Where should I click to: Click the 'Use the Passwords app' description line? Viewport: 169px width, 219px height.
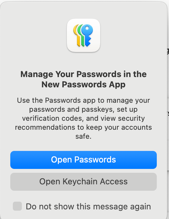tap(84, 101)
